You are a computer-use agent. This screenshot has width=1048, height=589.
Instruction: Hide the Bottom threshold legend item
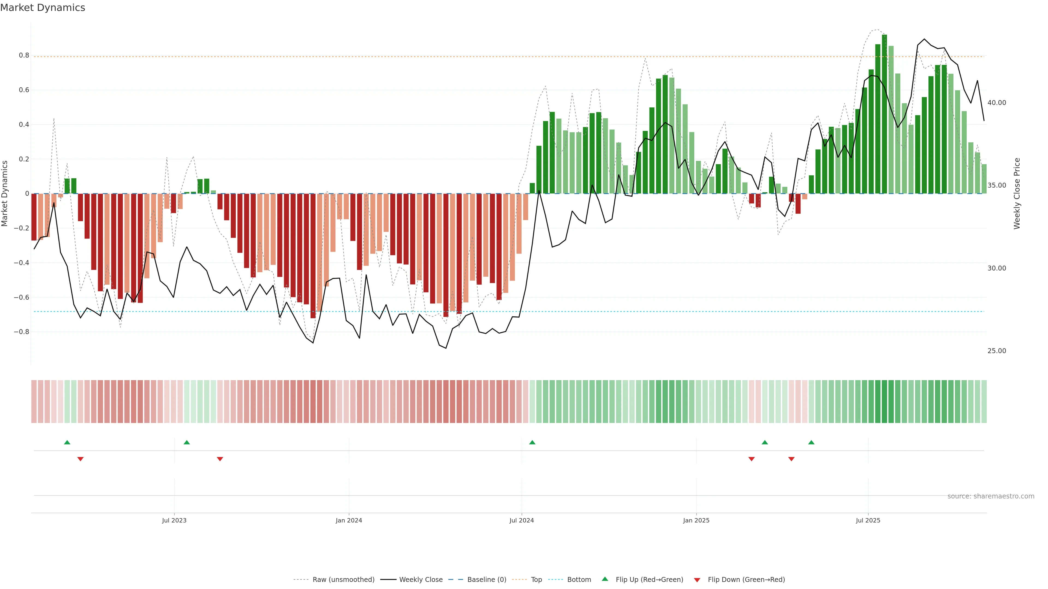pyautogui.click(x=579, y=580)
